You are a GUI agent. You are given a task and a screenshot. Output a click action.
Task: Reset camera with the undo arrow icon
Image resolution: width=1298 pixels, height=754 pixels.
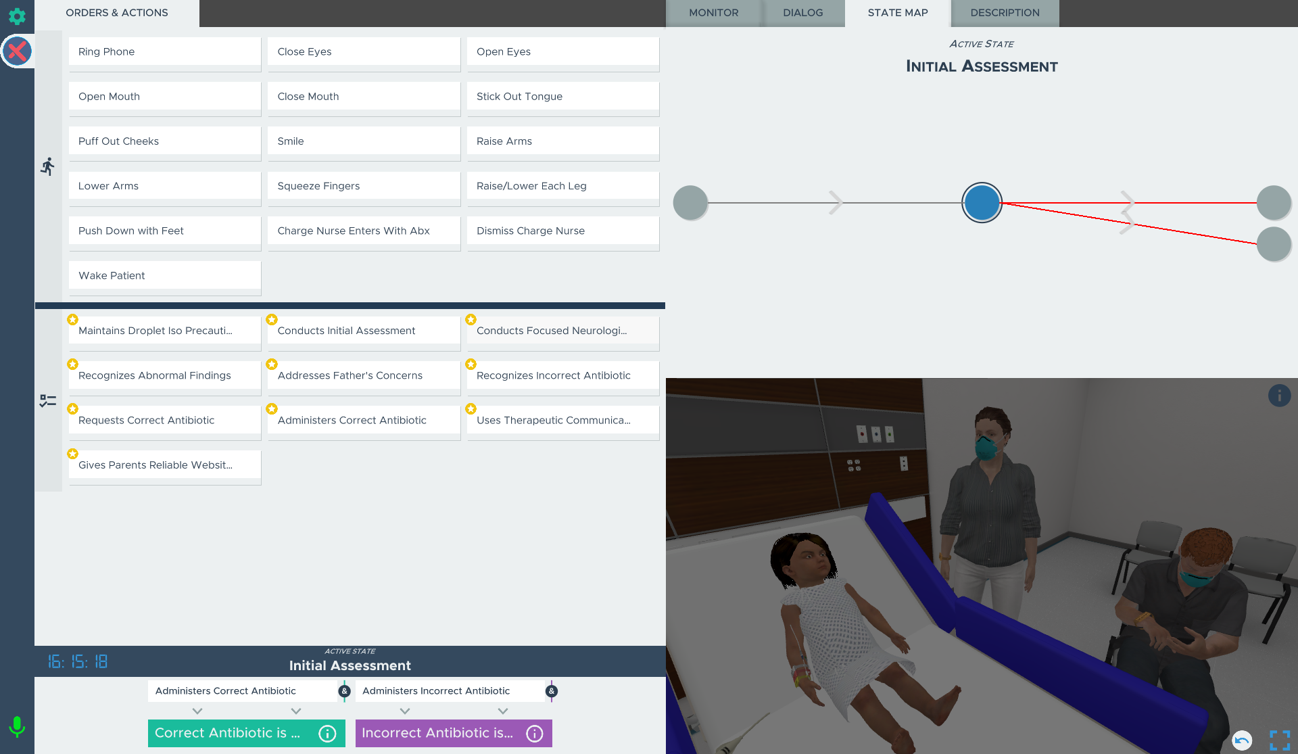coord(1241,740)
